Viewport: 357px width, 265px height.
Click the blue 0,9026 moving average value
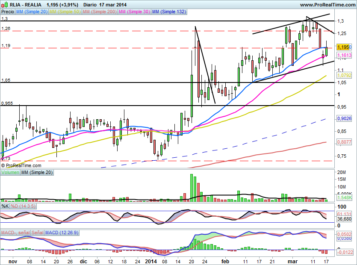click(x=344, y=118)
